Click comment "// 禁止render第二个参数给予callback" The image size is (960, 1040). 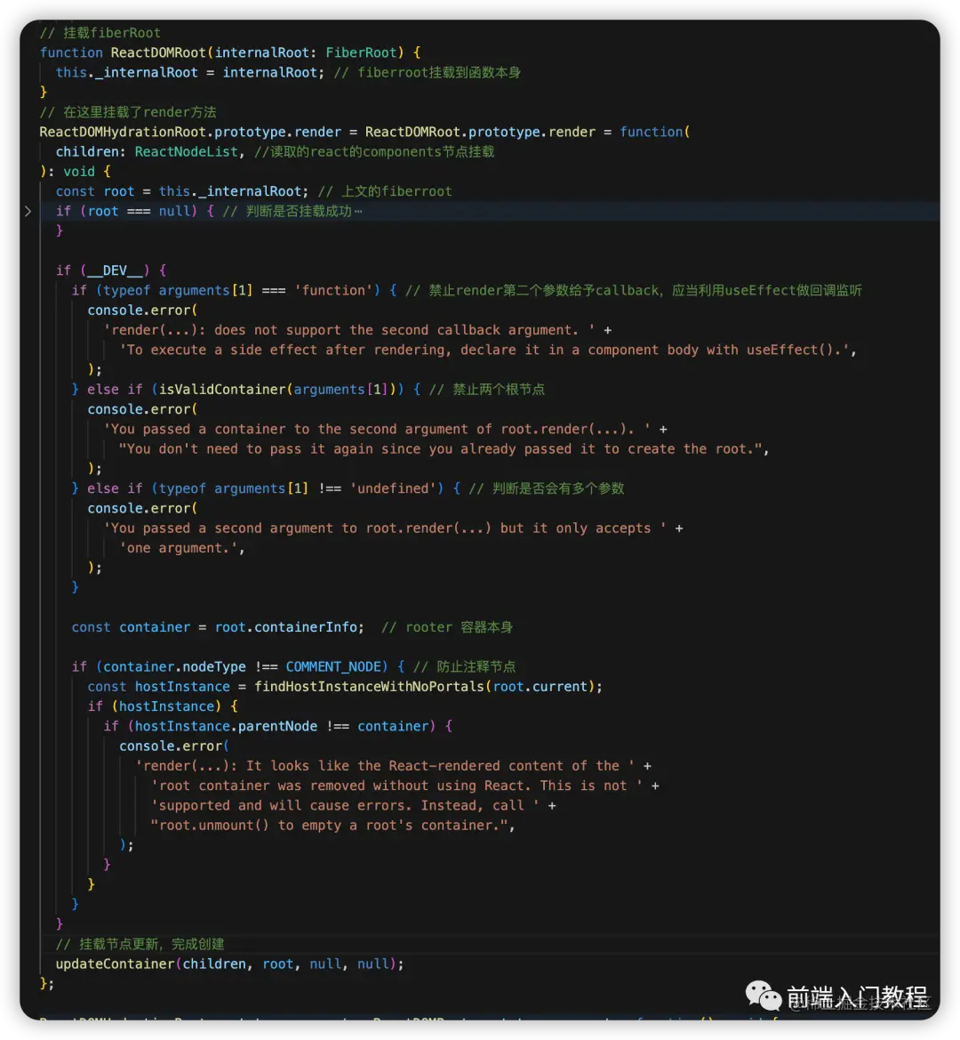pos(532,290)
